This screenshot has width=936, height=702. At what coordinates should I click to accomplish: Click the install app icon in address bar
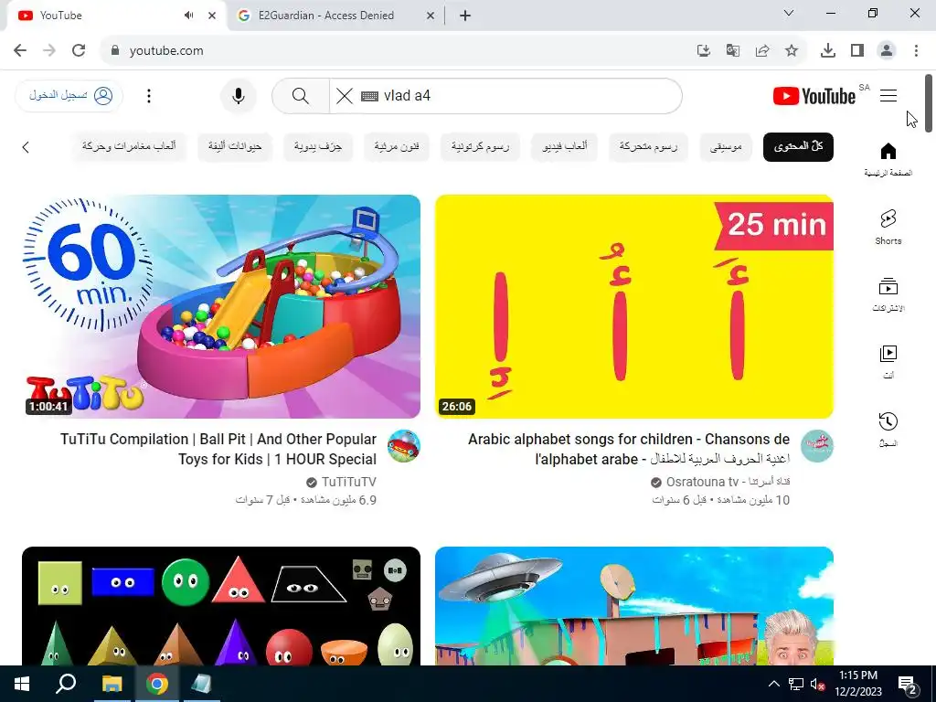click(x=704, y=51)
